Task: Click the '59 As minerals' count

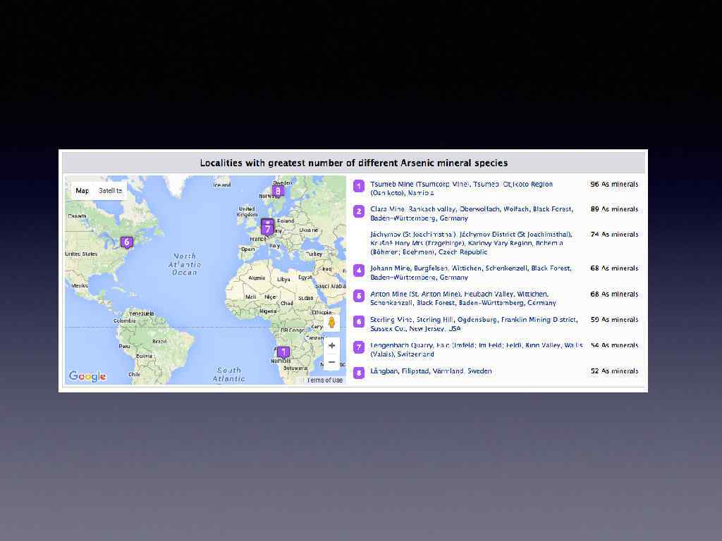Action: 614,319
